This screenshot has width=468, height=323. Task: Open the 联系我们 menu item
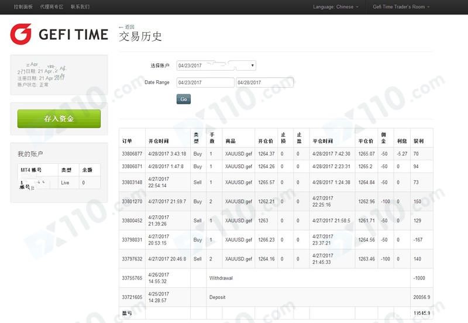click(x=80, y=6)
